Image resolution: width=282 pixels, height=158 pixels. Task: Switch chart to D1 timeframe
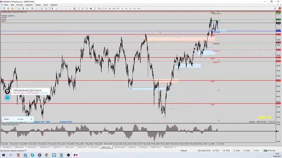pos(130,8)
